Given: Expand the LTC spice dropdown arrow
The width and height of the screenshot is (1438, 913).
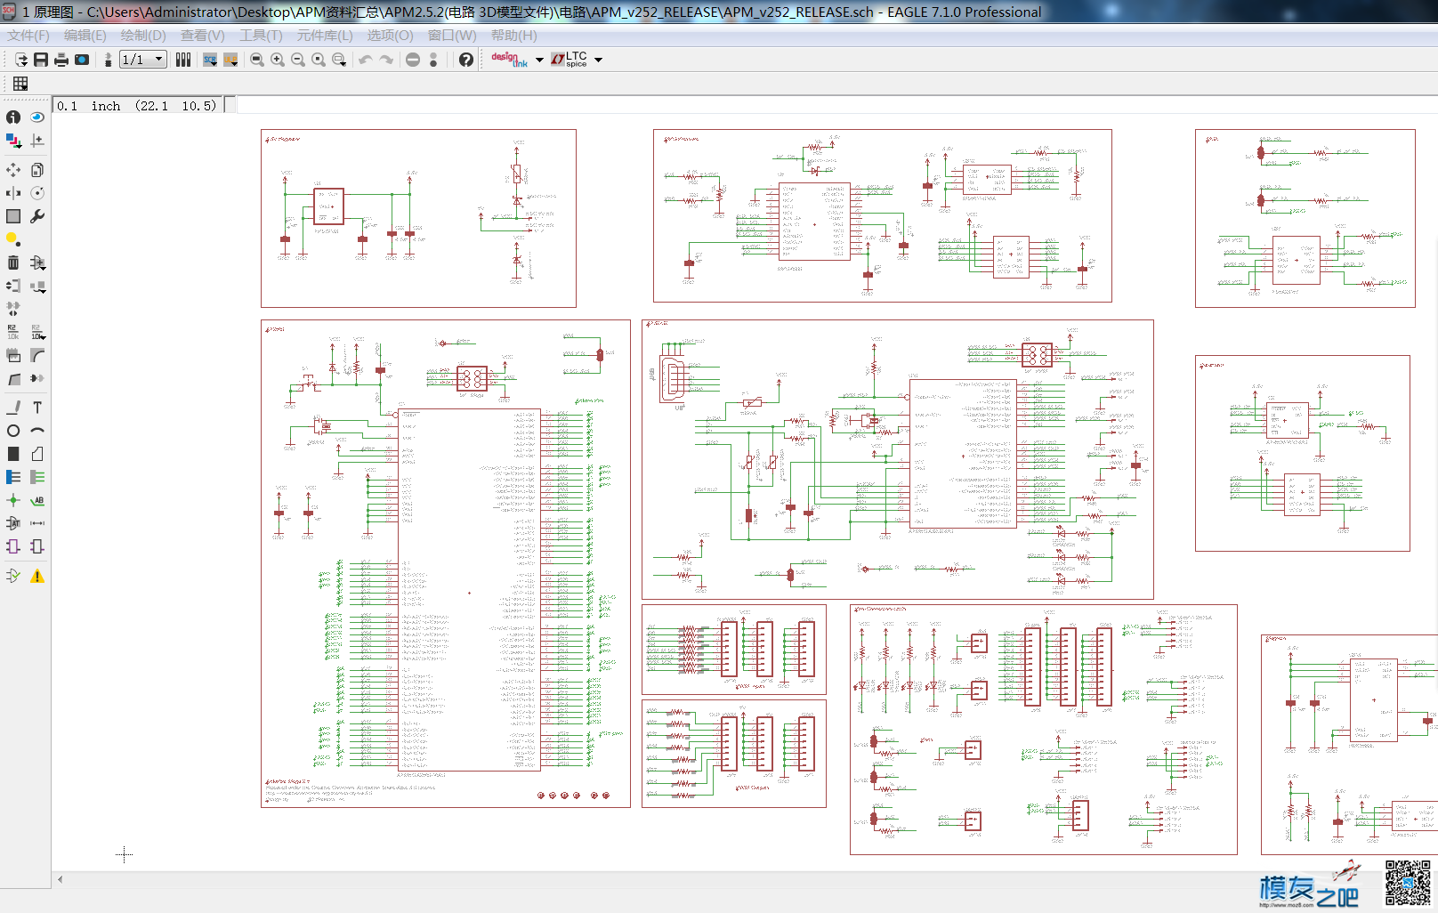Looking at the screenshot, I should coord(598,60).
